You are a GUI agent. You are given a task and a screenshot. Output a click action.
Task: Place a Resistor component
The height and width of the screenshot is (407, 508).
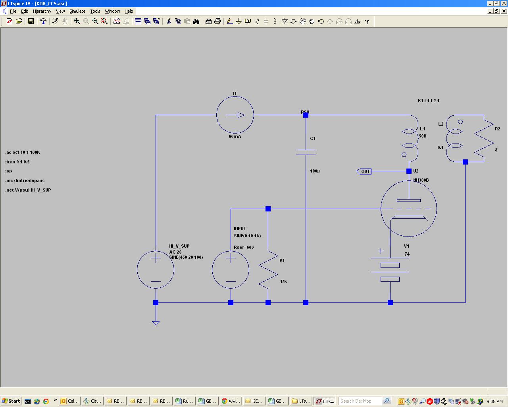(x=257, y=21)
